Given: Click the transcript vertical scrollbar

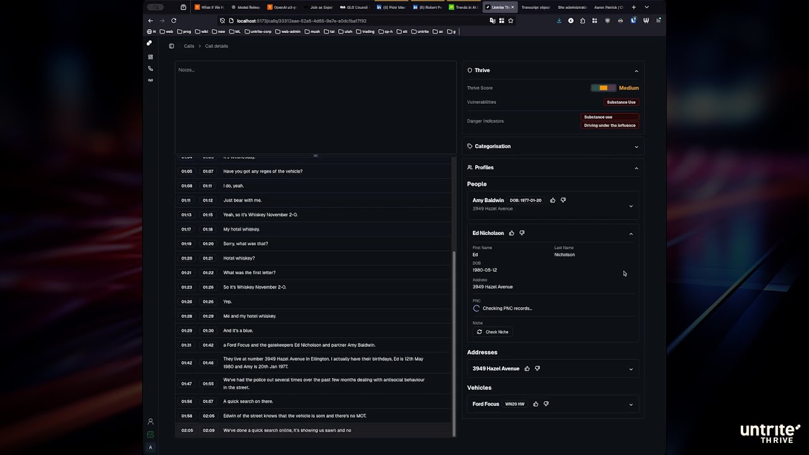Looking at the screenshot, I should [x=454, y=343].
